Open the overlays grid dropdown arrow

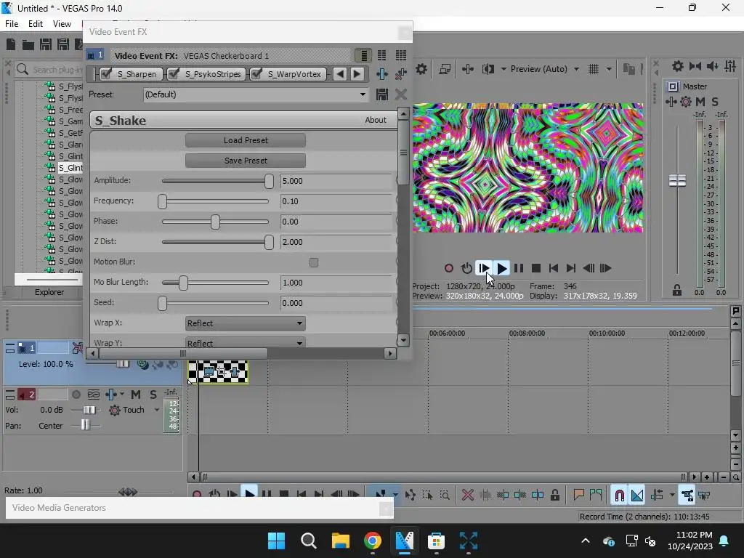coord(610,69)
